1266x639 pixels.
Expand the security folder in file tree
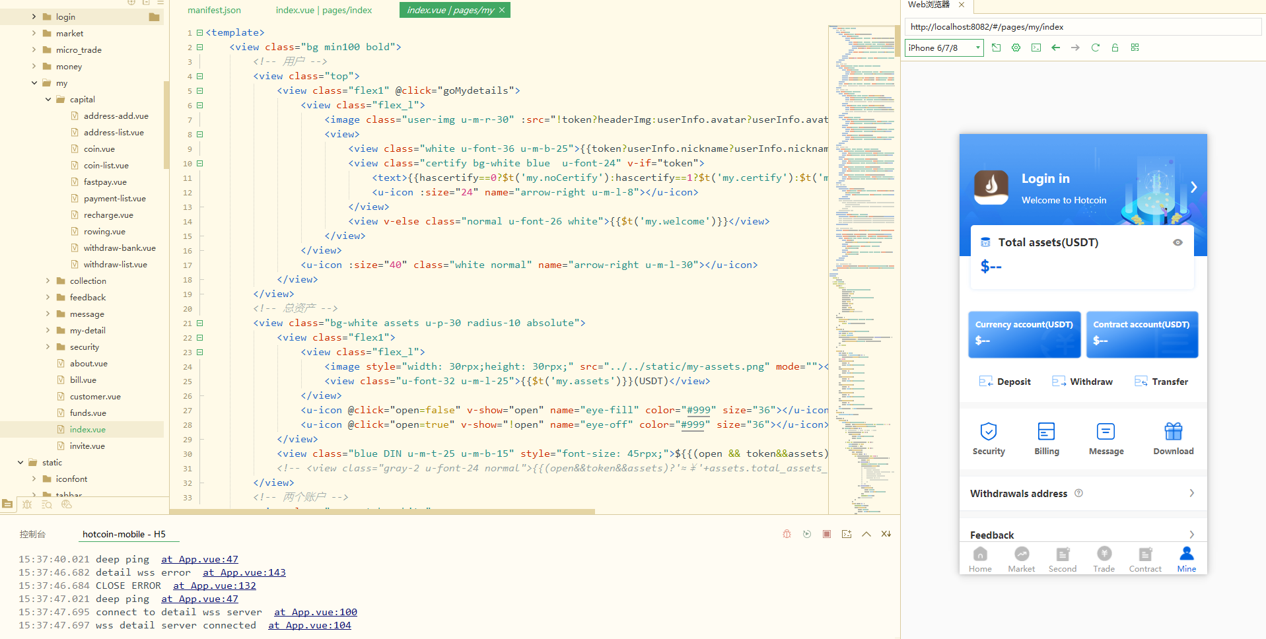click(48, 347)
